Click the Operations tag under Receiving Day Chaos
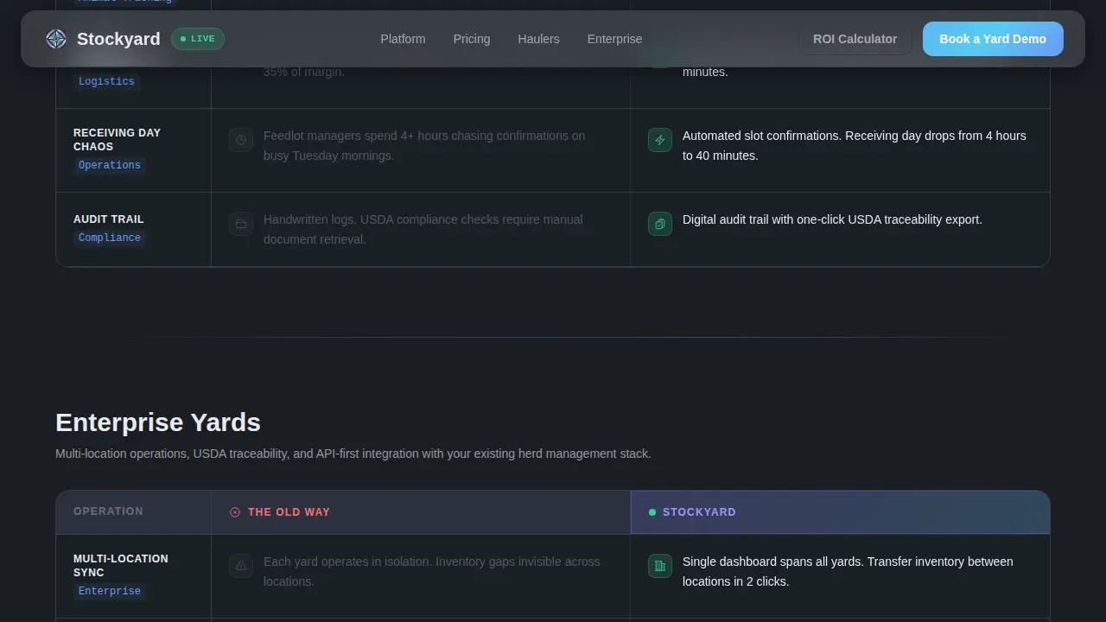1106x622 pixels. coord(109,165)
